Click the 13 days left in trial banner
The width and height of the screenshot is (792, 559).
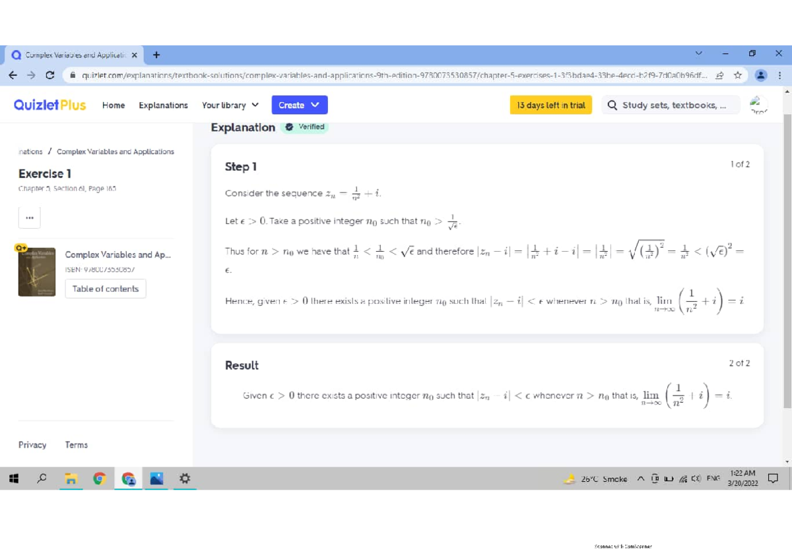pos(550,105)
